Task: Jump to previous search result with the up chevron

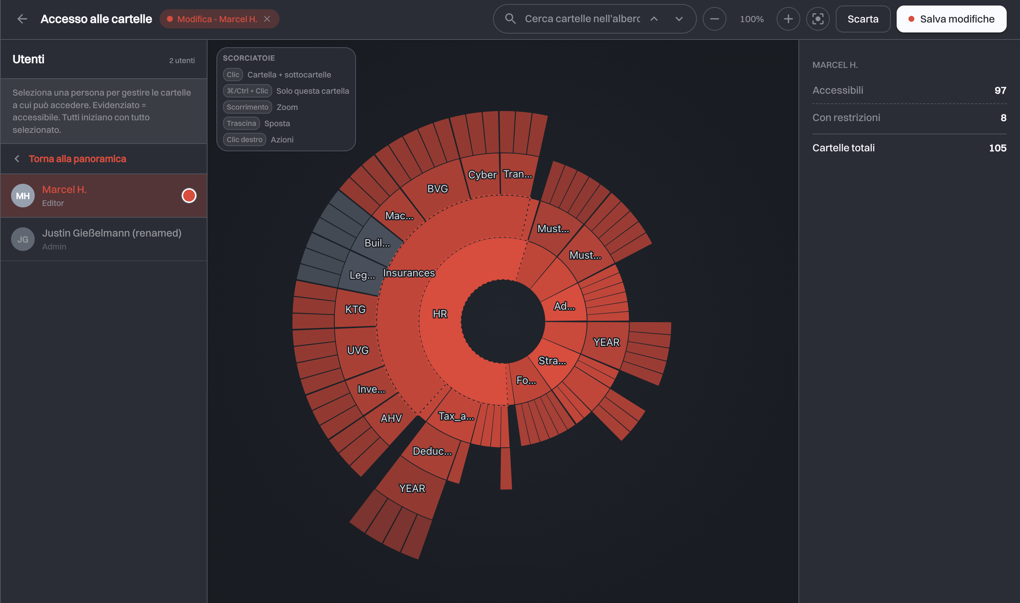Action: (654, 19)
